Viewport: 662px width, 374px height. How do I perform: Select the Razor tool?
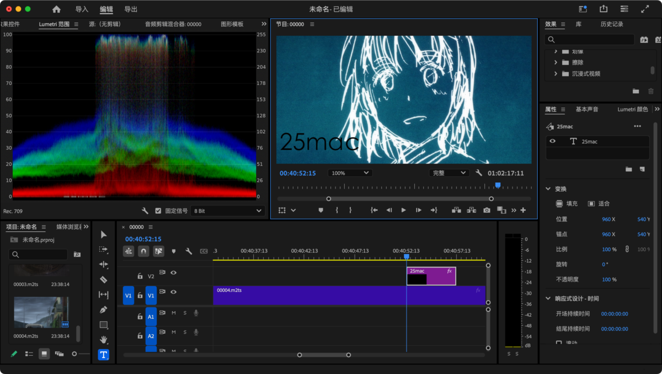[104, 280]
